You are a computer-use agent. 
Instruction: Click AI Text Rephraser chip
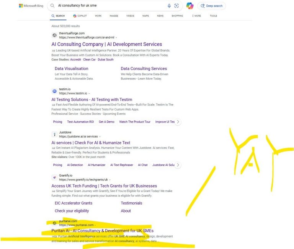[x=122, y=165]
